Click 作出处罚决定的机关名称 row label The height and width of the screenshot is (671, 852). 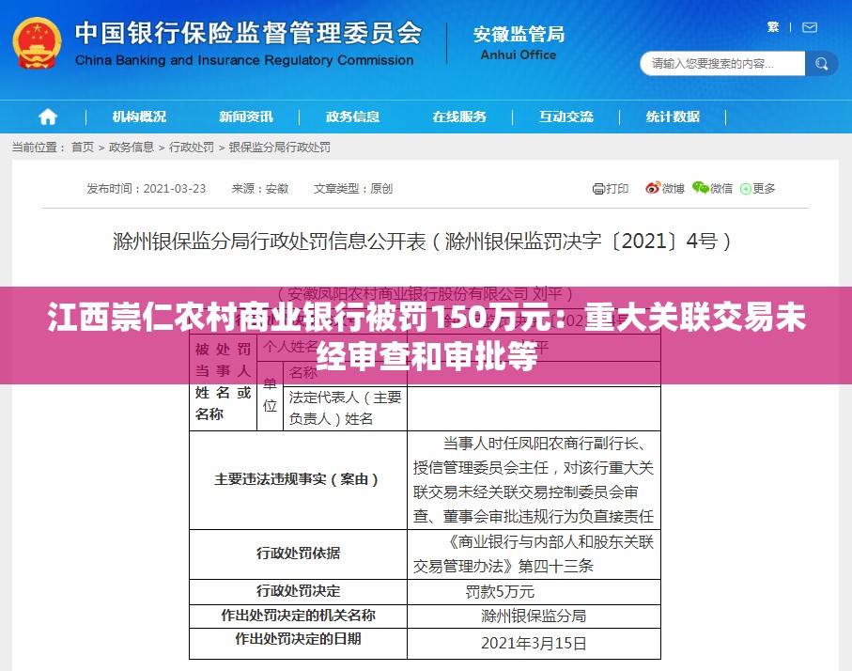(298, 616)
